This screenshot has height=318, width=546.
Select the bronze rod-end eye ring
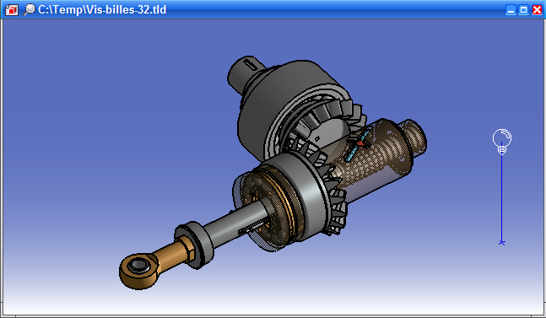(138, 271)
